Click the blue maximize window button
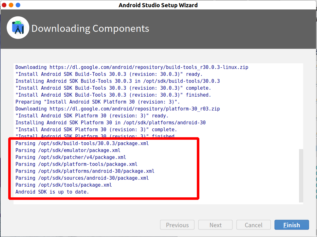This screenshot has height=237, width=317. coord(18,5)
